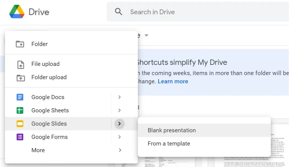Open the More submenu chevron
289x167 pixels.
click(119, 150)
